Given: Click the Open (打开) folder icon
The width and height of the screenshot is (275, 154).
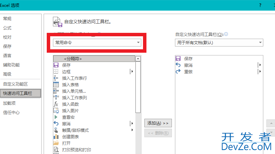Looking at the screenshot, I should [x=56, y=143].
